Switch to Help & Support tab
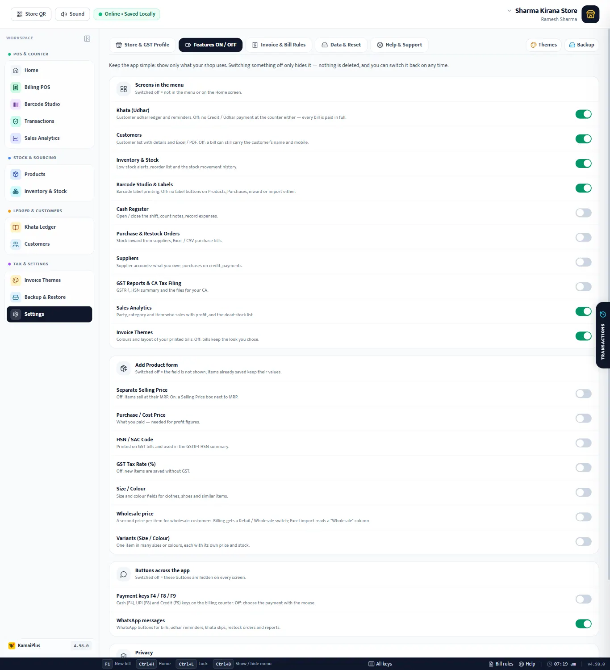Viewport: 610px width, 670px height. [x=399, y=45]
